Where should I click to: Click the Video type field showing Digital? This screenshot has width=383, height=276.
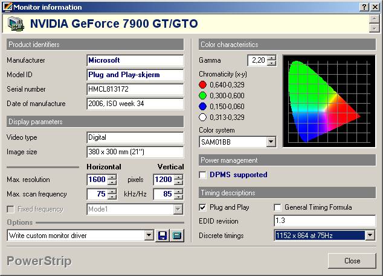(x=135, y=137)
